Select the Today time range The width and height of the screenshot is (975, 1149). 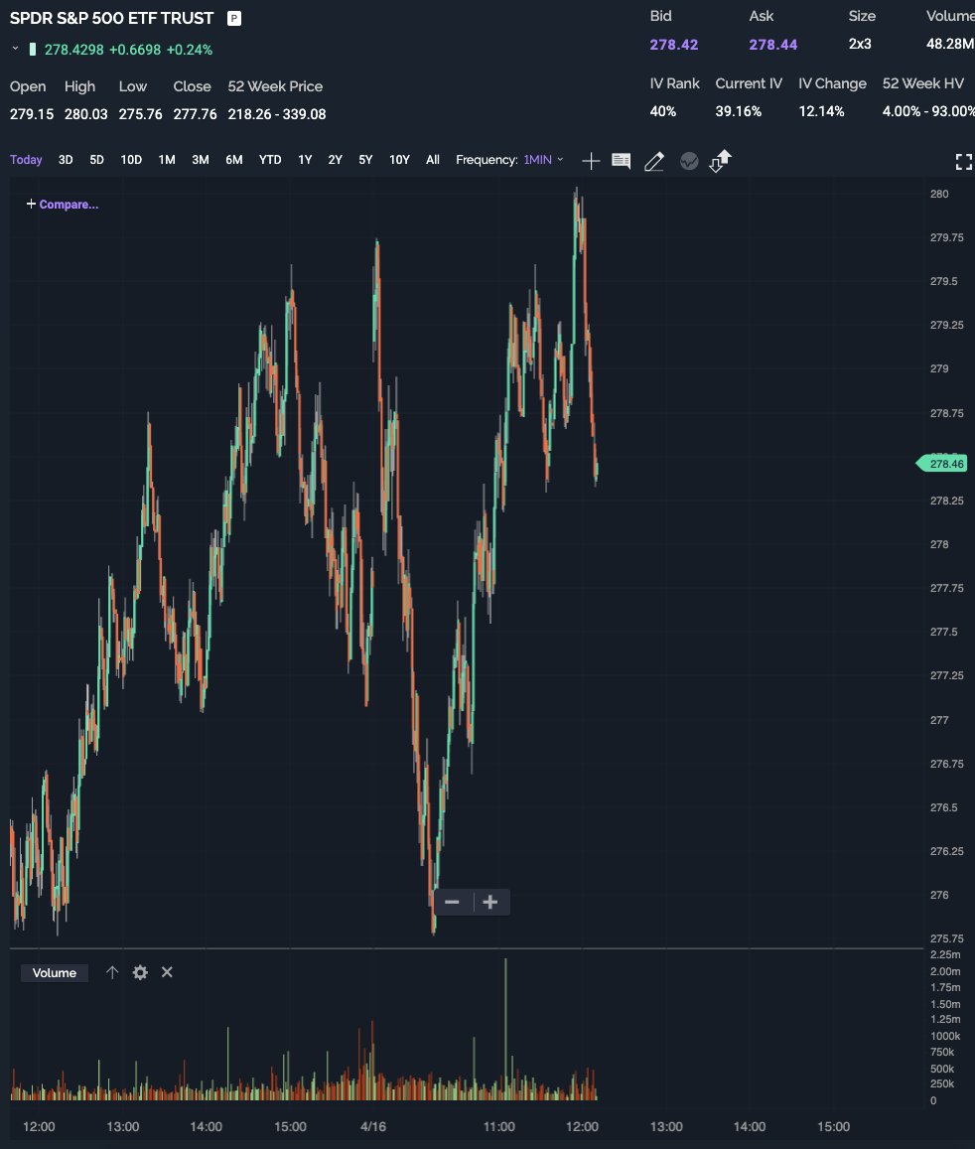(26, 160)
